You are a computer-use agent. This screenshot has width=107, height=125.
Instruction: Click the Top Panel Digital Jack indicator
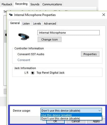33,73
